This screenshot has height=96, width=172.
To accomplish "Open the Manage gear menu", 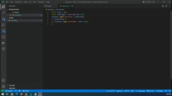I will [3, 86].
